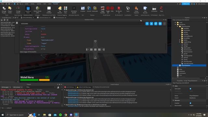Click the first blue DataStore Editor toolbar button

(147, 24)
